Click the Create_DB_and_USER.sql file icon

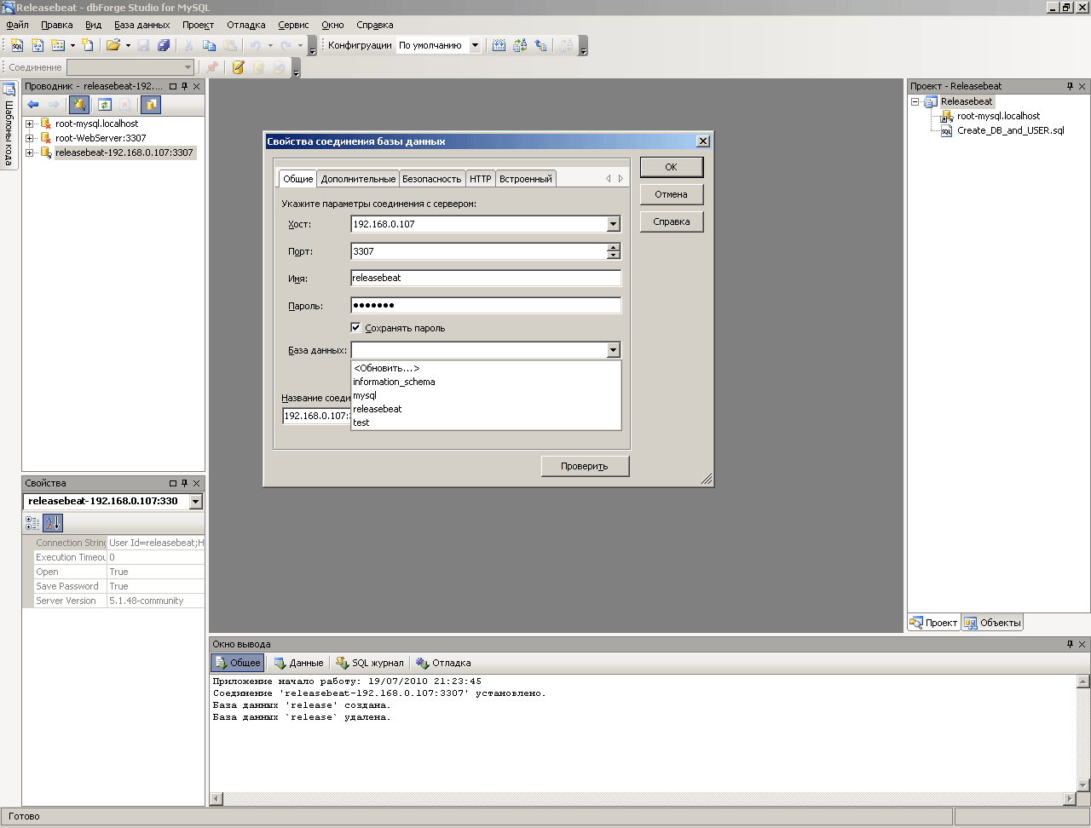pos(946,131)
